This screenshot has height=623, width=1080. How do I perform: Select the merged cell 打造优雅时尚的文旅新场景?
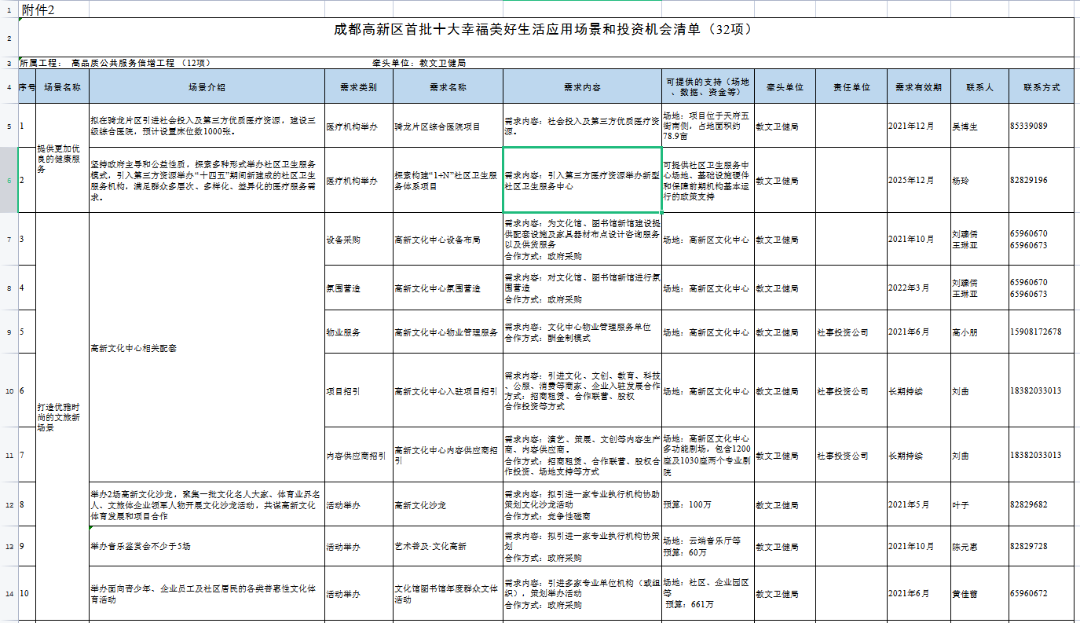click(x=63, y=416)
